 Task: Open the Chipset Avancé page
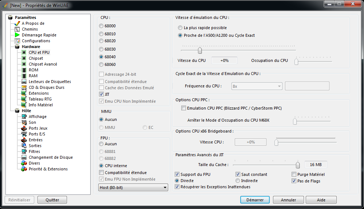pyautogui.click(x=43, y=64)
